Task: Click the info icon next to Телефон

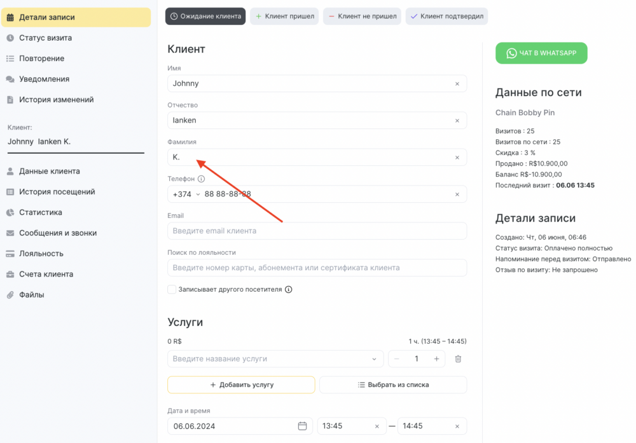Action: coord(201,179)
